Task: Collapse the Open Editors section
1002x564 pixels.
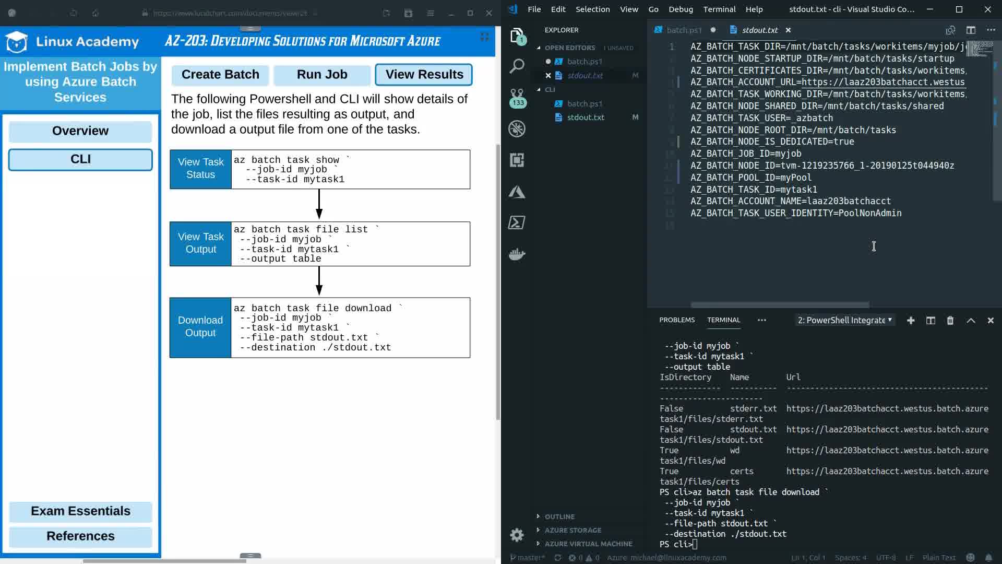Action: [x=569, y=48]
